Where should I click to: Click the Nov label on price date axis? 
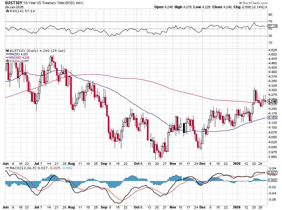(172, 163)
